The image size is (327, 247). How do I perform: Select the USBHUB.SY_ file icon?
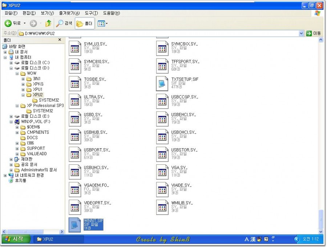75,137
